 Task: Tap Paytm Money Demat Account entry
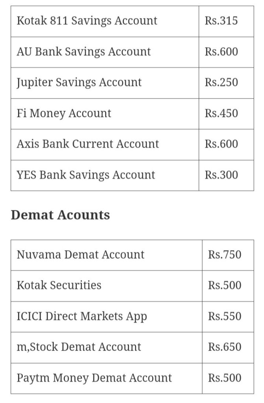tap(94, 378)
